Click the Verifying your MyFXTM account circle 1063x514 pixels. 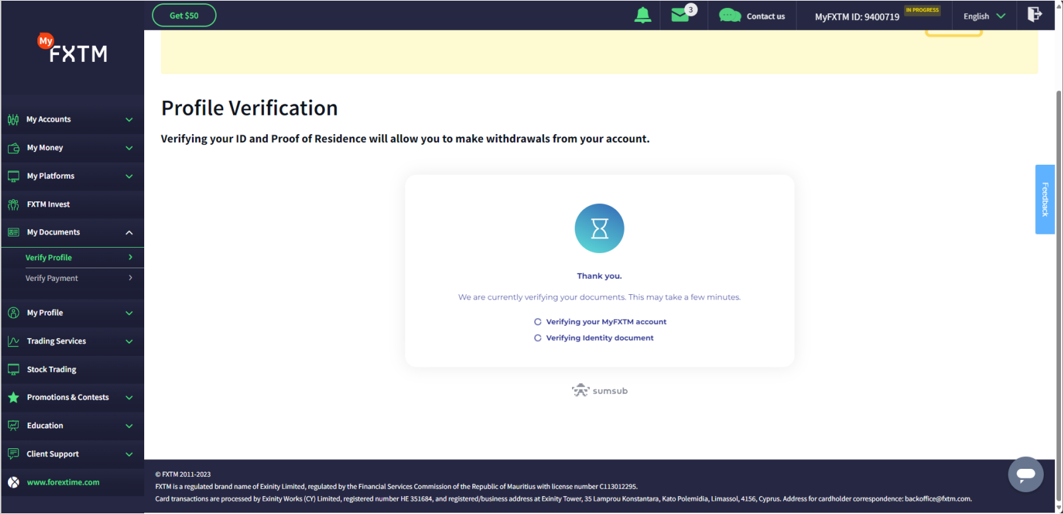[537, 321]
